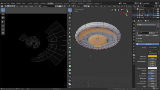This screenshot has height=90, width=160.
Task: Select the Measure tool in 3D viewport
Action: point(70,36)
